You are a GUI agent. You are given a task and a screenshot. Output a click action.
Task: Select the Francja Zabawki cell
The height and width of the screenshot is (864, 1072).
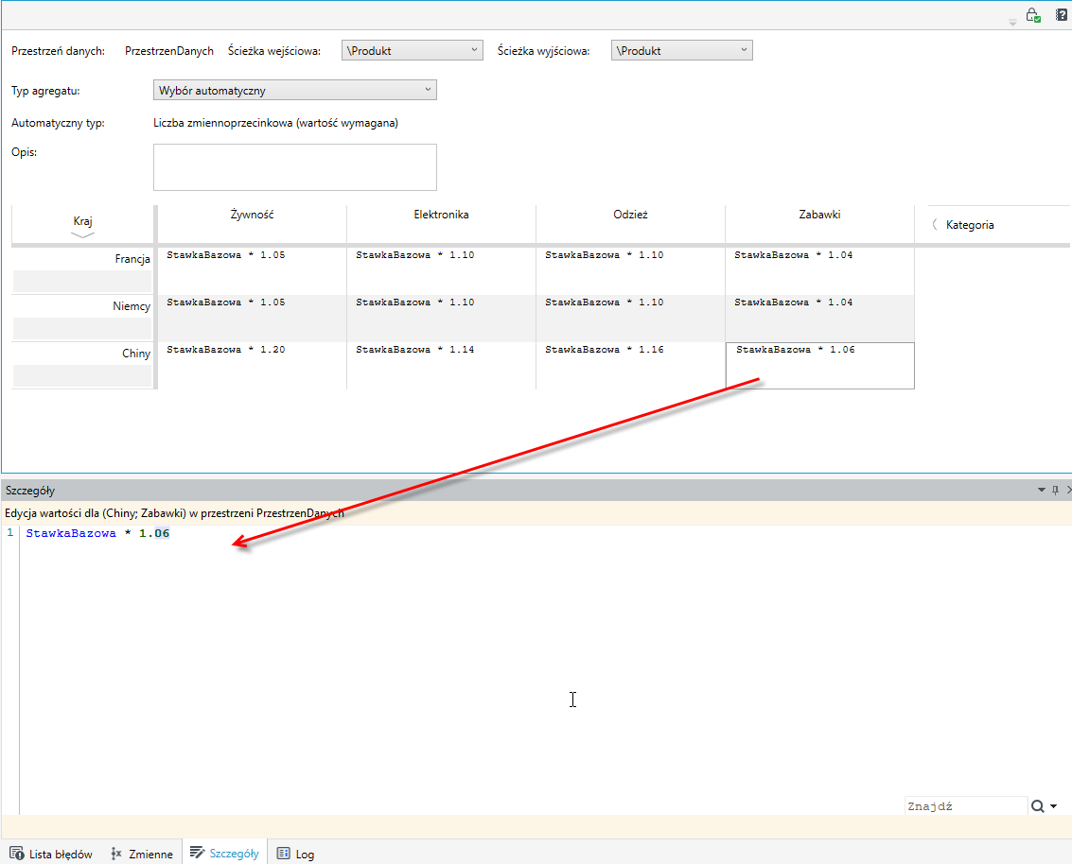point(819,271)
